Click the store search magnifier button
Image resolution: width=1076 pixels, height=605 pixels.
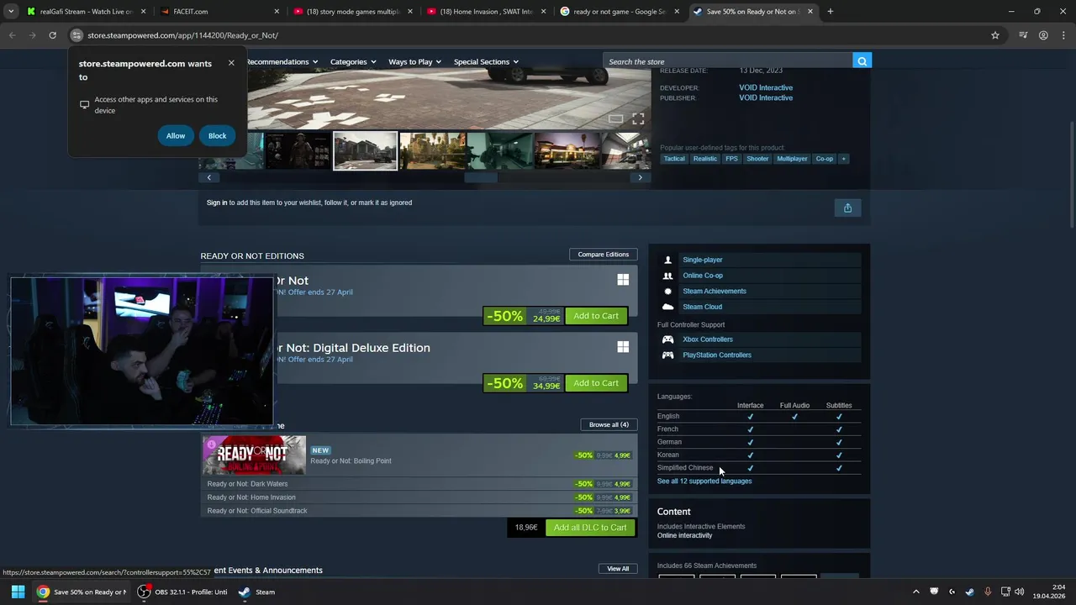862,60
